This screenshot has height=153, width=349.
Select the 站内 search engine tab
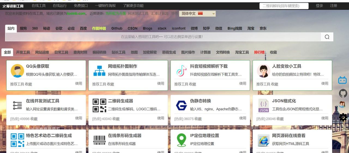tap(11, 28)
